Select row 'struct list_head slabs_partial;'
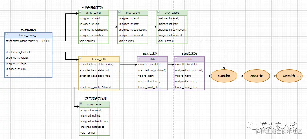The height and width of the screenshot is (139, 307). click(99, 65)
